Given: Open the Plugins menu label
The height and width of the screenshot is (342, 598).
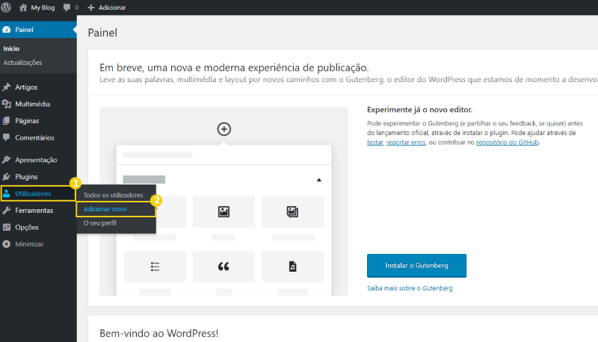Looking at the screenshot, I should tap(26, 177).
